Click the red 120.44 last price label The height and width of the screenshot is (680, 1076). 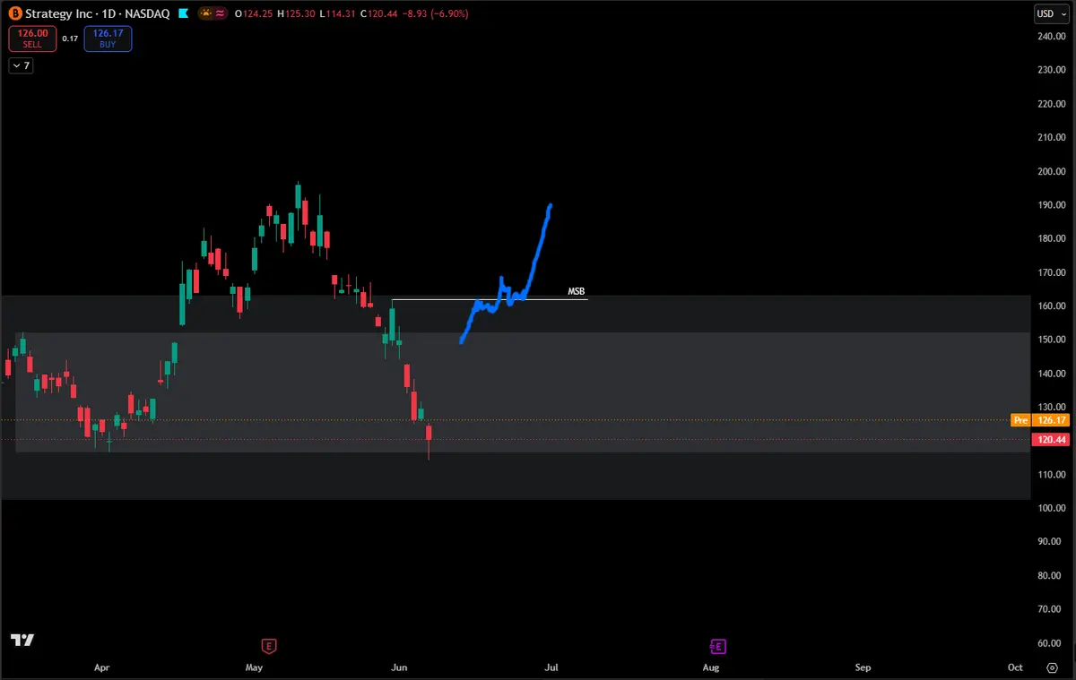(1052, 439)
